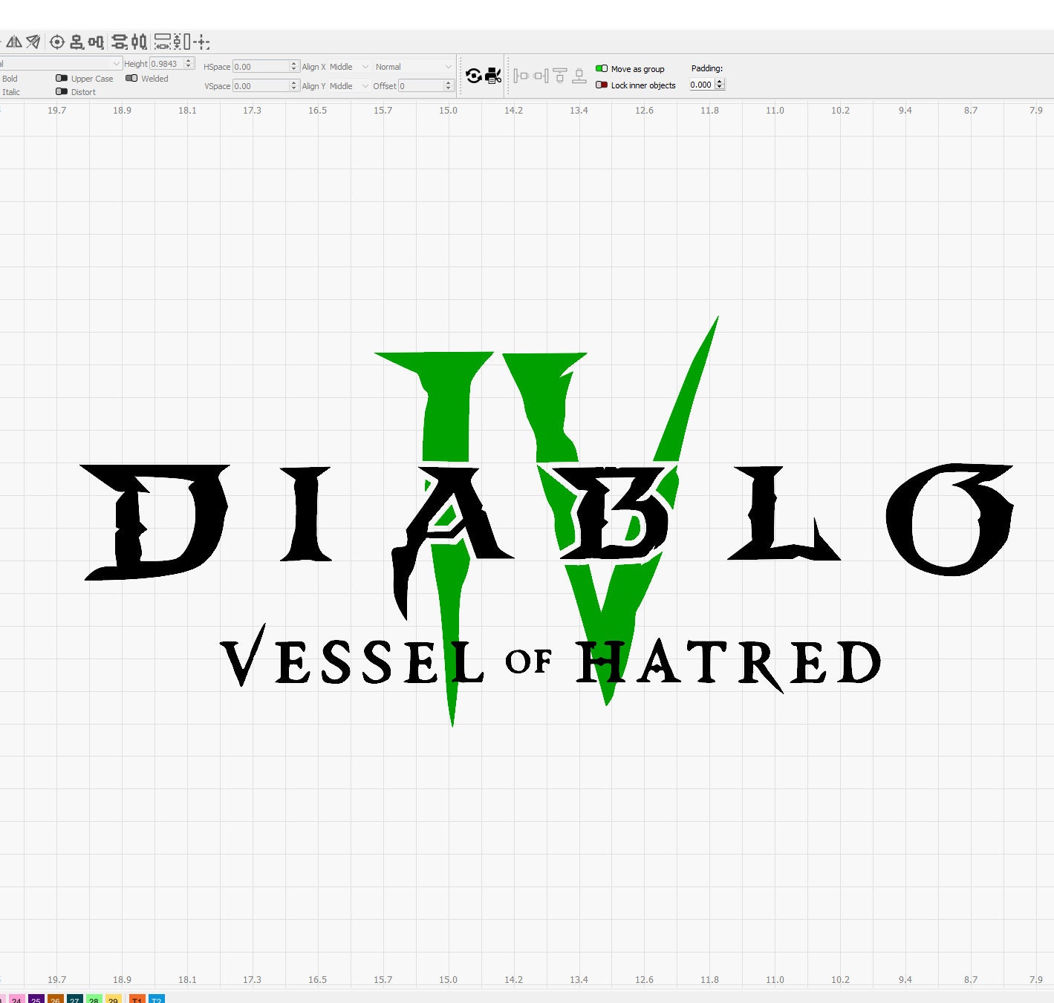This screenshot has height=1003, width=1054.
Task: Select the horizontal flip tool
Action: tap(13, 42)
